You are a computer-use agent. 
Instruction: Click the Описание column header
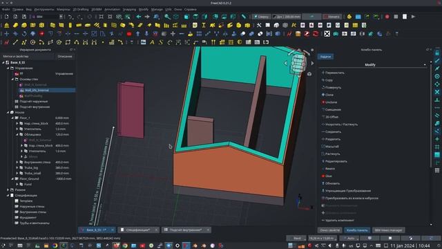(65, 57)
